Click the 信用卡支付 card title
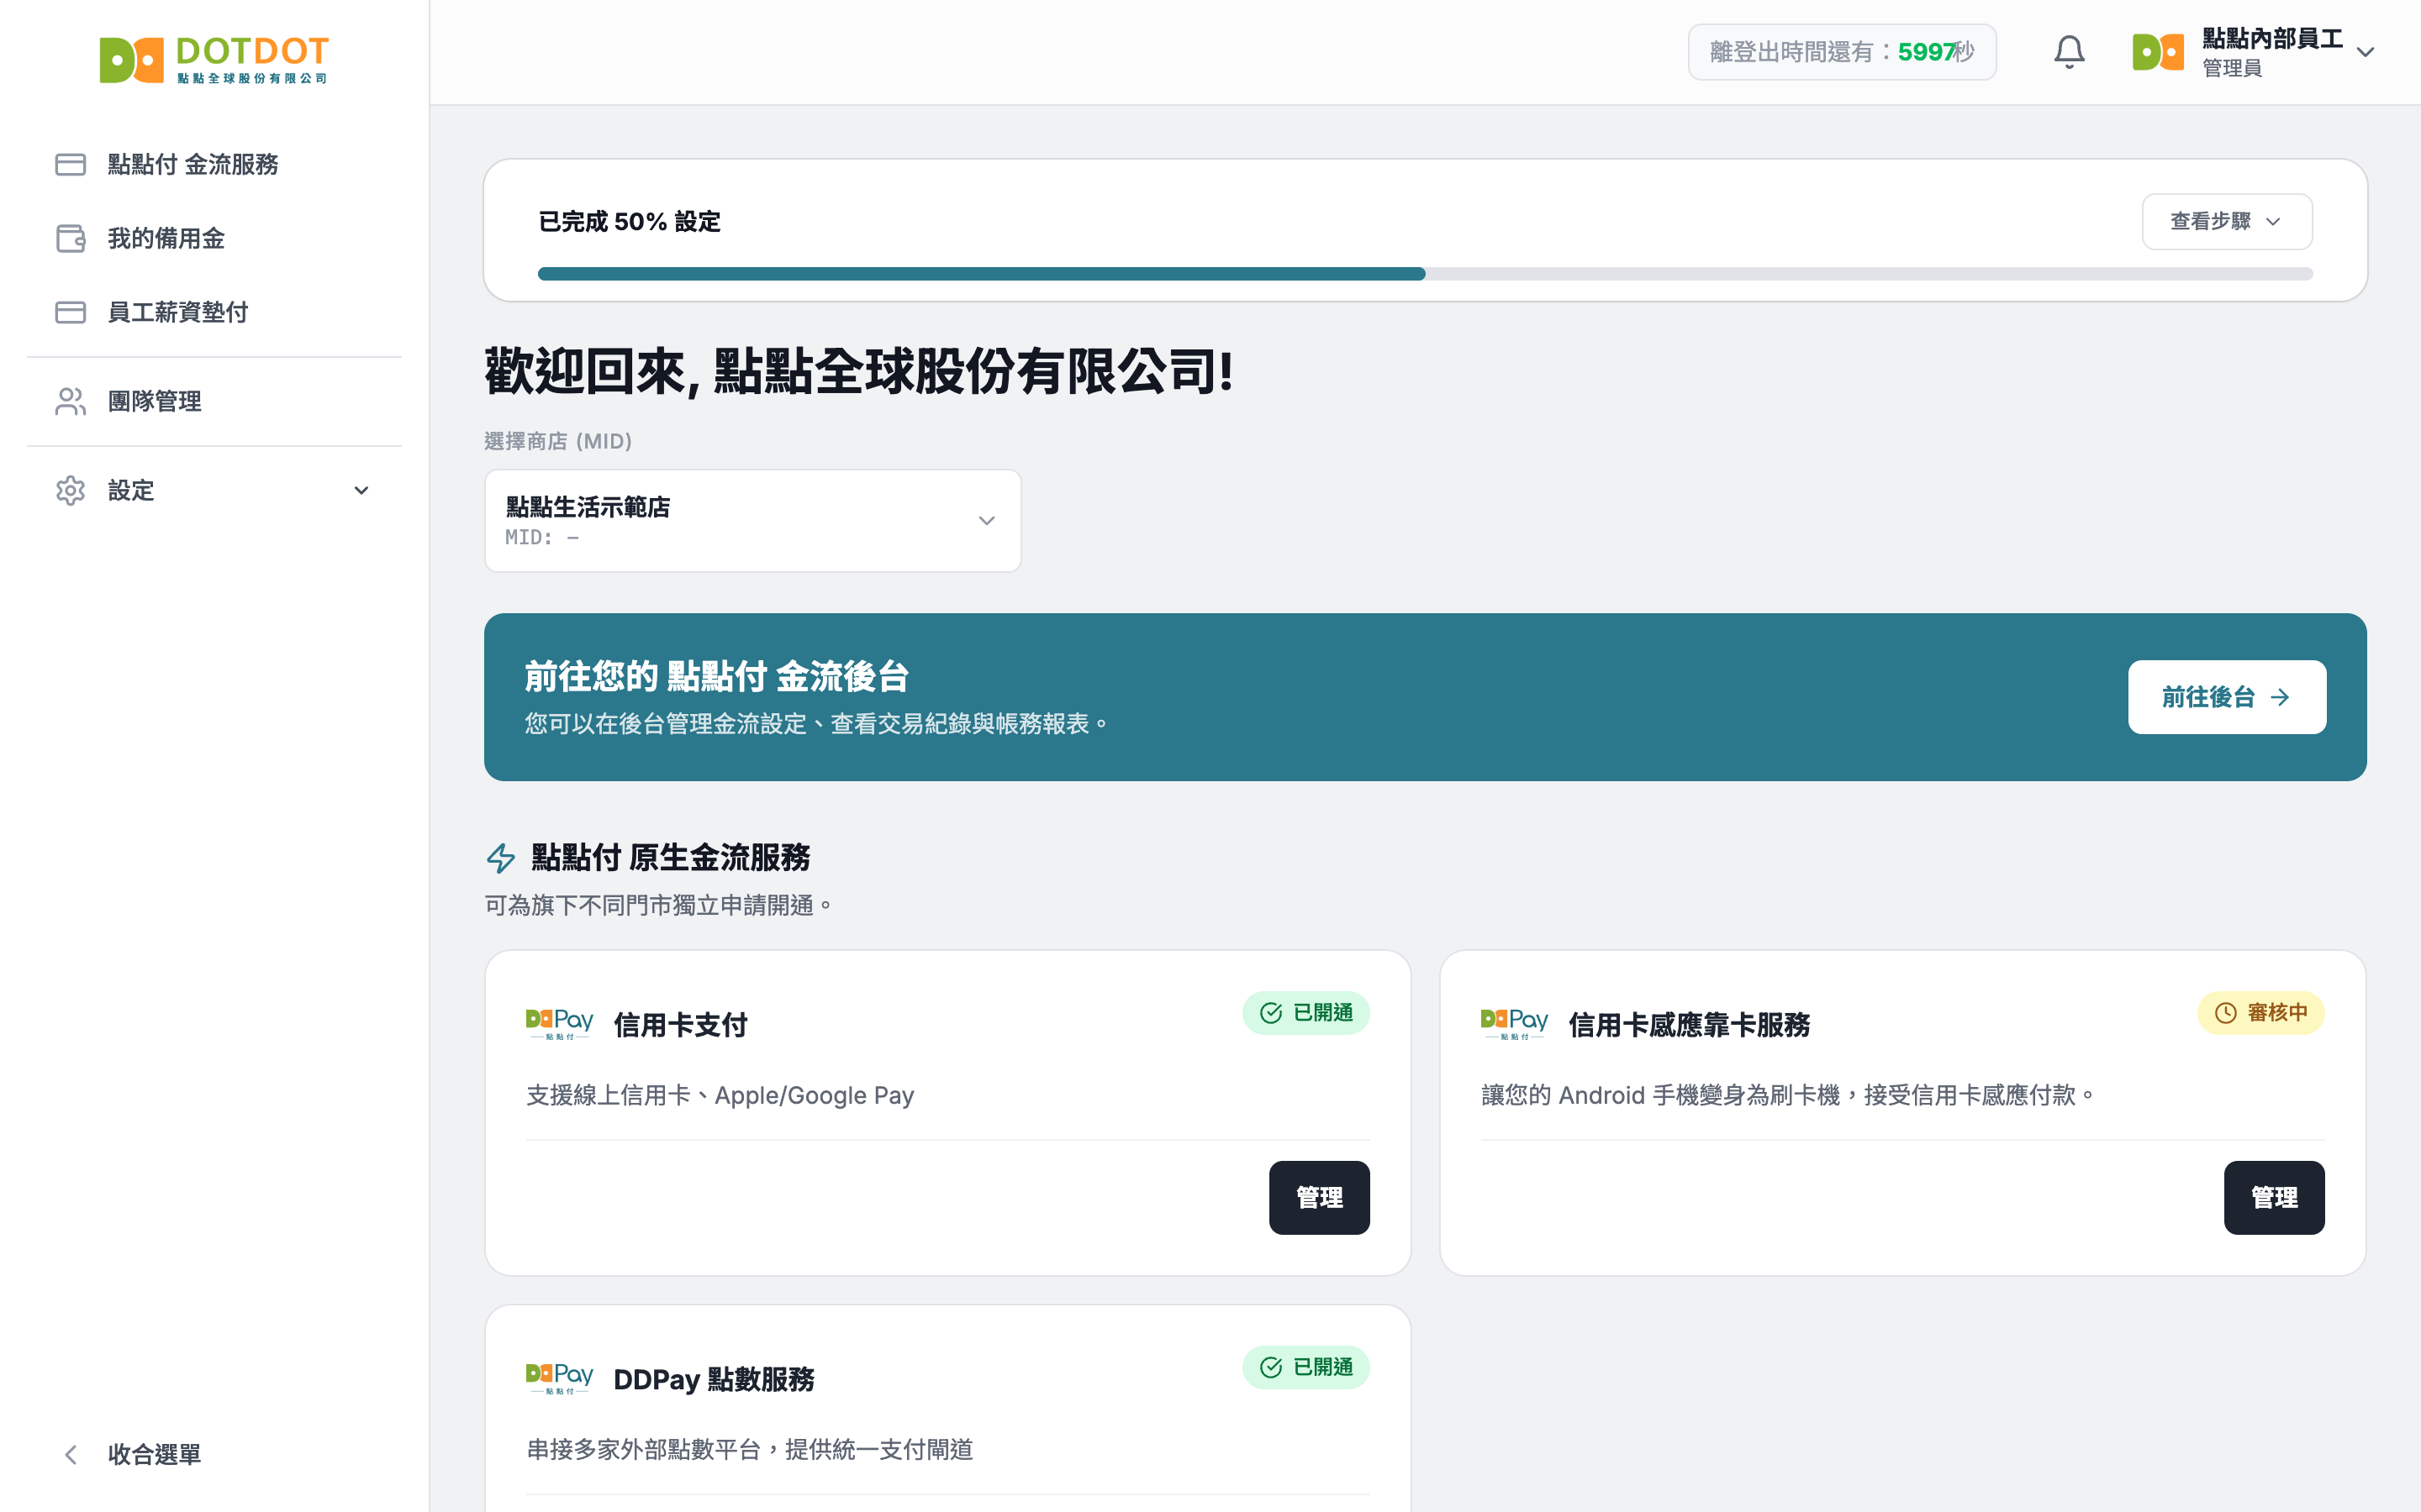2421x1512 pixels. [680, 1025]
